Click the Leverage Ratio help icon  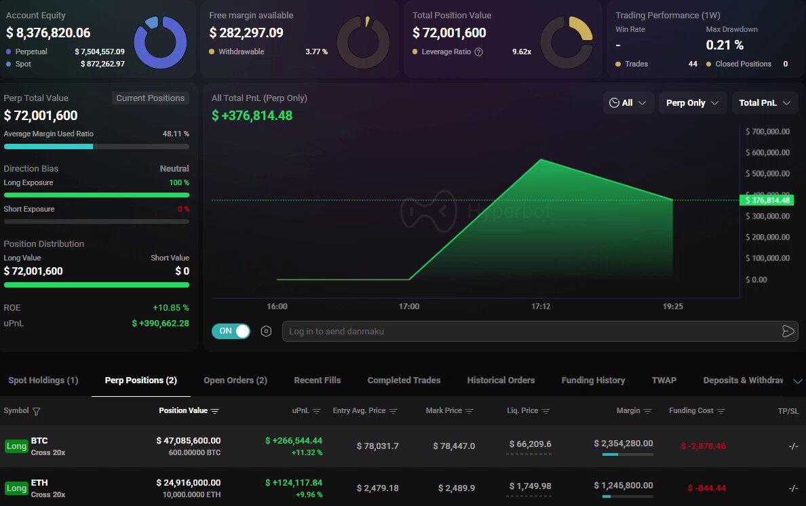478,52
